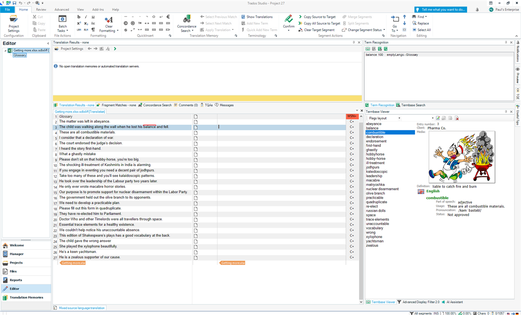Screen dimensions: 521x315
Task: Switch to the Concordance Search tab
Action: click(155, 105)
